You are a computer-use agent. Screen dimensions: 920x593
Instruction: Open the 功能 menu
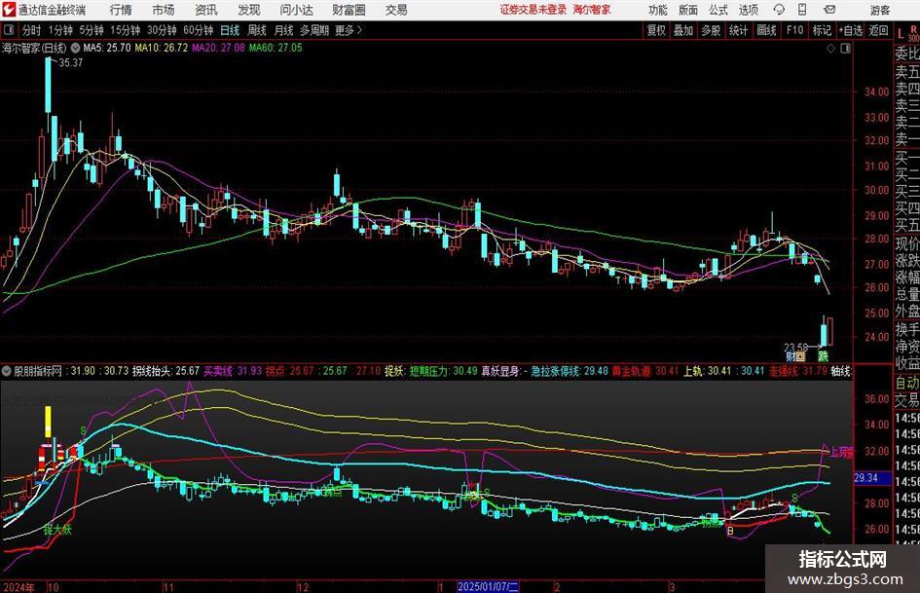click(658, 10)
